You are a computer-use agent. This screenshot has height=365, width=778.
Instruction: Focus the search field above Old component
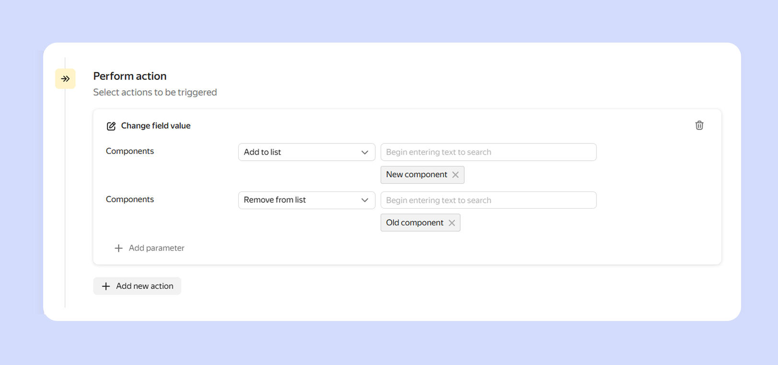[x=488, y=200]
